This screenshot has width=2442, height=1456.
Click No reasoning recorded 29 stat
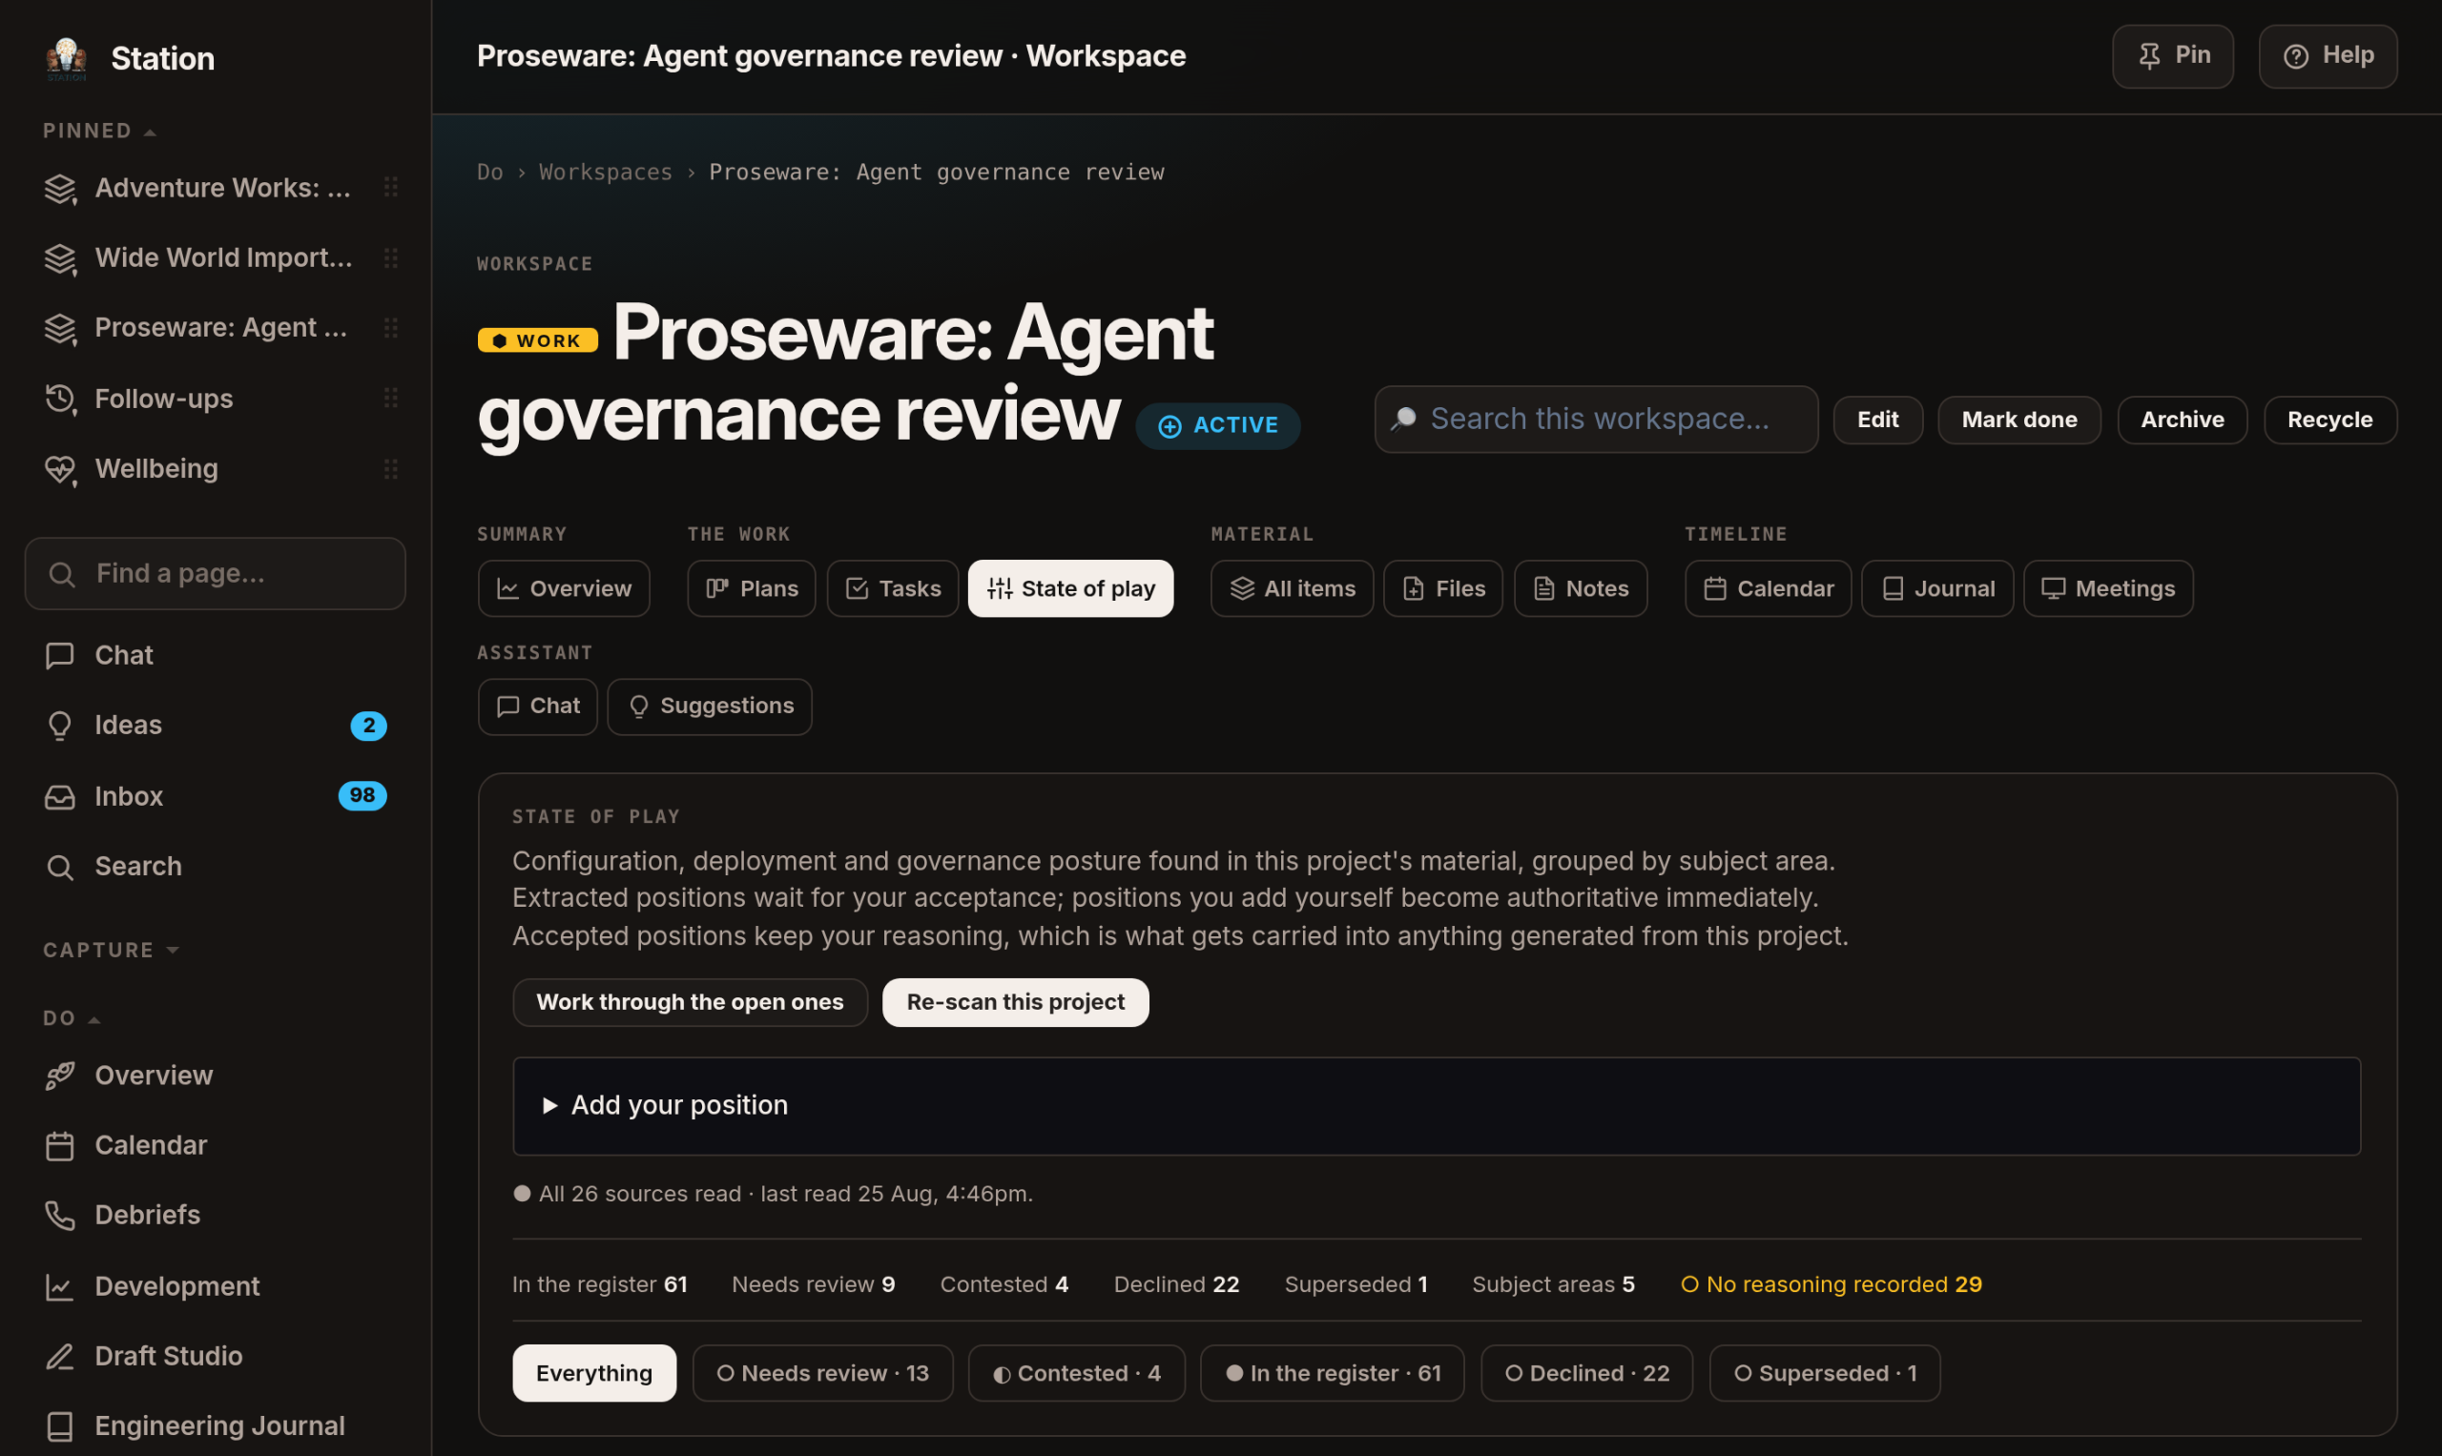(1830, 1283)
